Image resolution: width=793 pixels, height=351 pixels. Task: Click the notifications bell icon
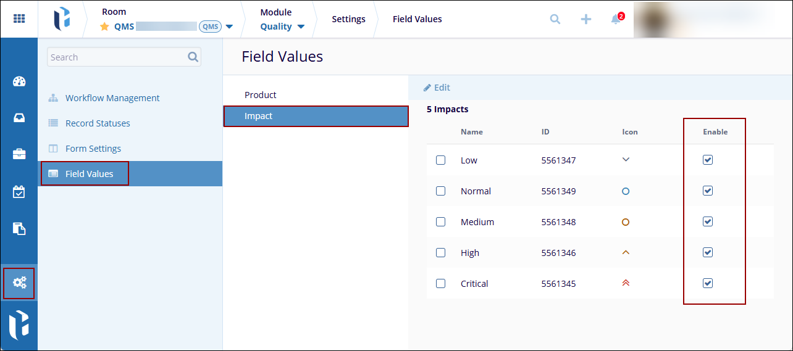point(616,19)
